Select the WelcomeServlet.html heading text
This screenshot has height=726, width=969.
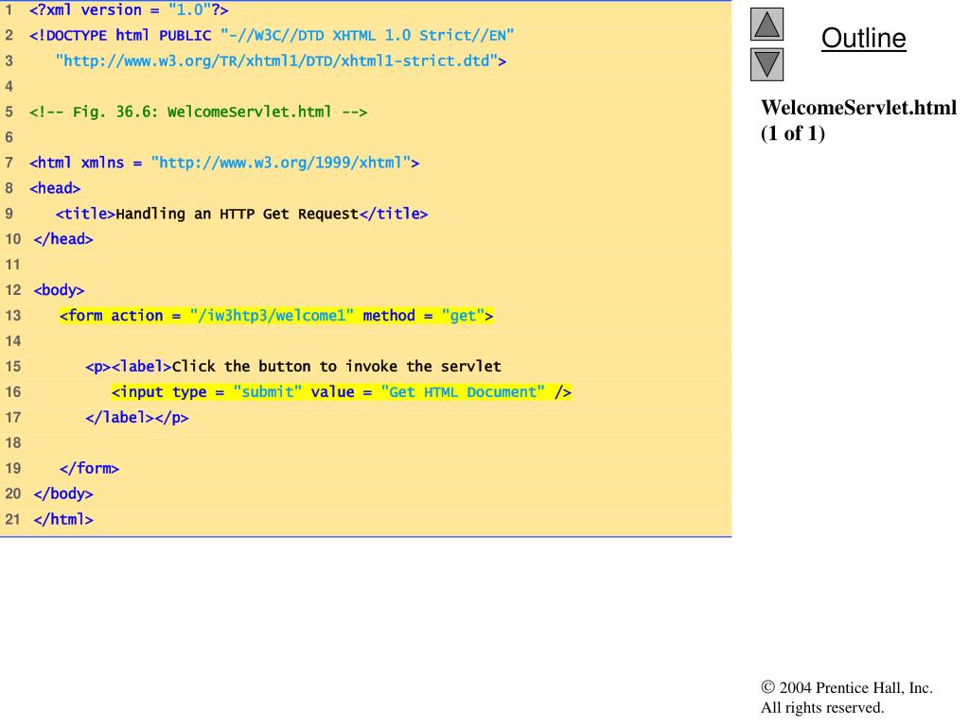click(858, 108)
